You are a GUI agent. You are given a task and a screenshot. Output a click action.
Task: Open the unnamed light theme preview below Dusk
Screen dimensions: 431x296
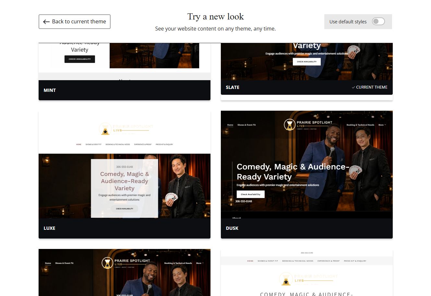307,273
